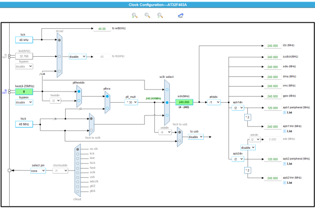Image resolution: width=315 pixels, height=208 pixels.
Task: Select the hext radio in clkout mux
Action: 77,167
